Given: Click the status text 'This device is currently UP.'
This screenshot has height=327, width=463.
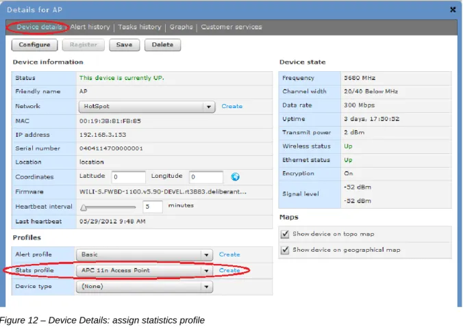Looking at the screenshot, I should 122,78.
